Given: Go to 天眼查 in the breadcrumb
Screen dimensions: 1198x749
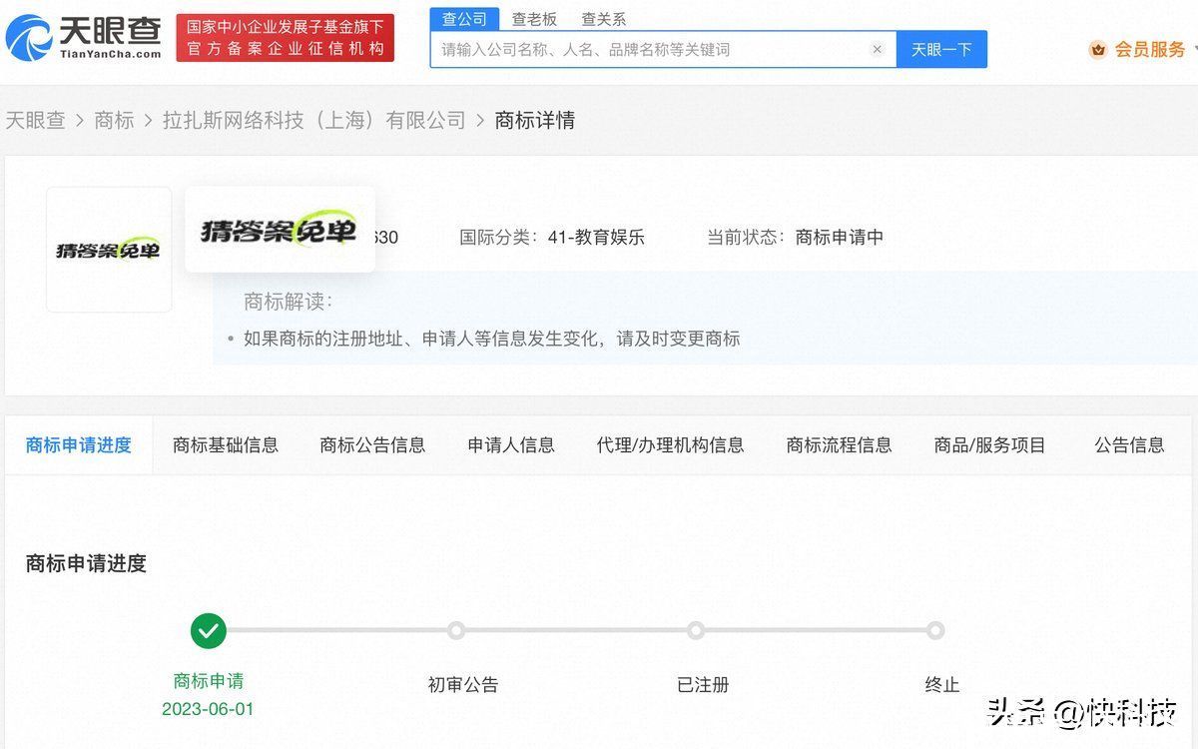Looking at the screenshot, I should pos(35,120).
